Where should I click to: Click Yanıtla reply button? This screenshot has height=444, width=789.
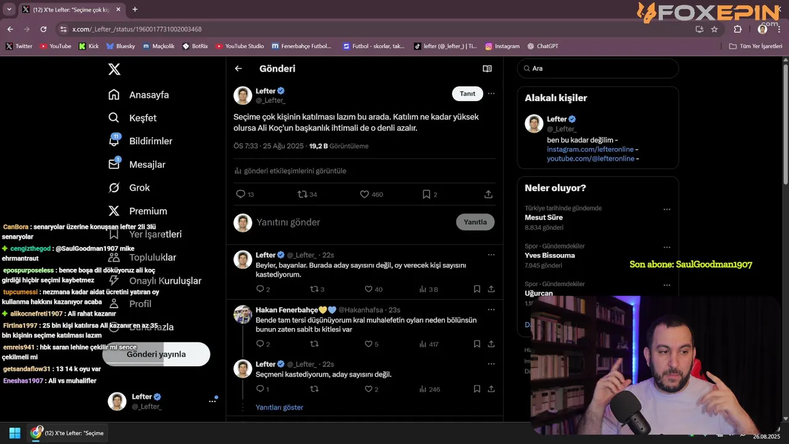(475, 222)
